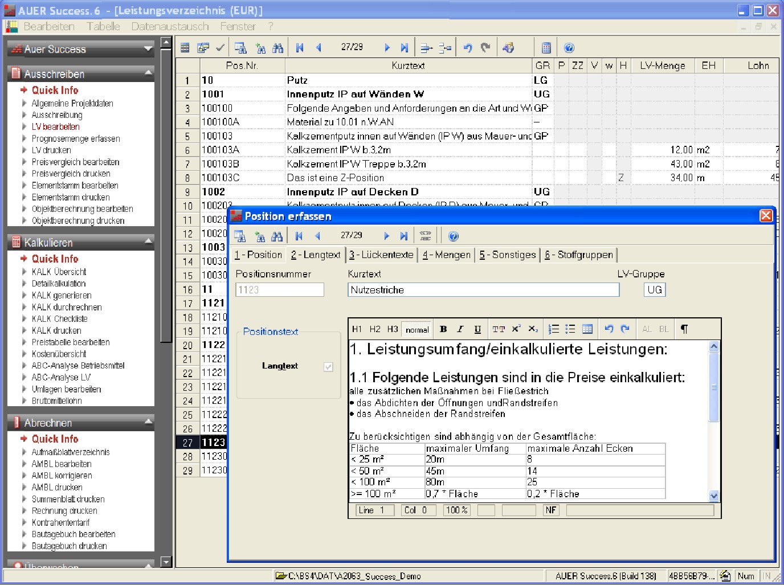Collapse the Ausschreiben sidebar section

[148, 73]
